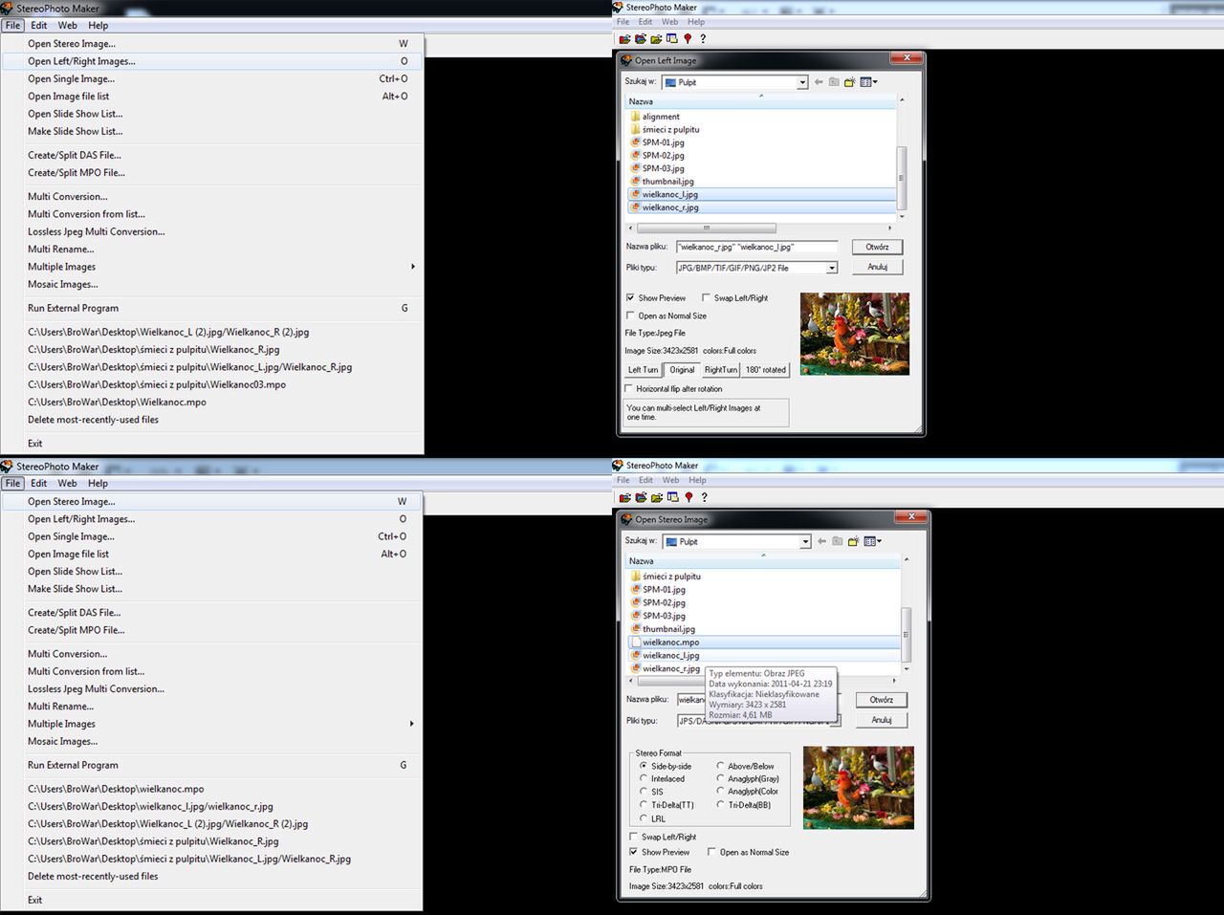This screenshot has width=1224, height=915.
Task: Click the up-one-level folder icon in the Open Stereo Image dialog
Action: 837,541
